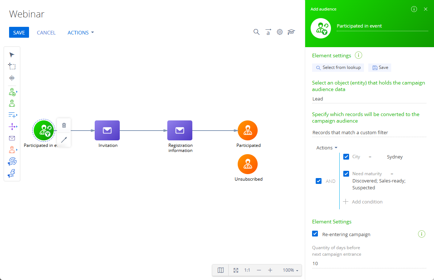Click the fit-to-screen icon
Viewport: 434px width, 280px height.
point(236,270)
